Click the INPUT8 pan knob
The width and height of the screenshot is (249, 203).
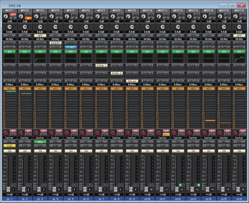[x=113, y=133]
